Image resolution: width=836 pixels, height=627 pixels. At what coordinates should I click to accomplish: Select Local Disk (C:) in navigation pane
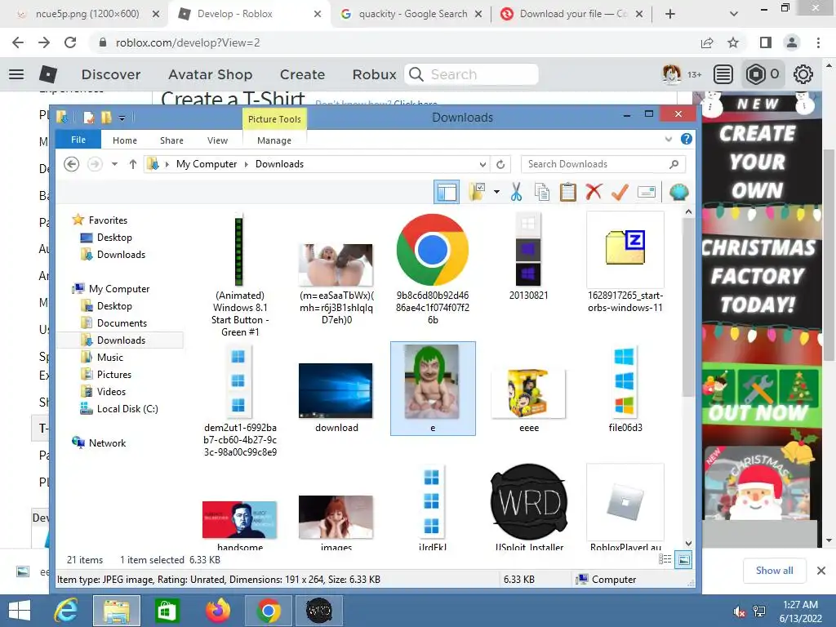coord(127,409)
